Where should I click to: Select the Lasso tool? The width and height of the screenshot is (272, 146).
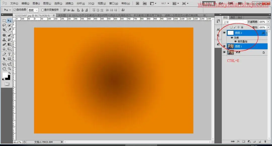4,25
